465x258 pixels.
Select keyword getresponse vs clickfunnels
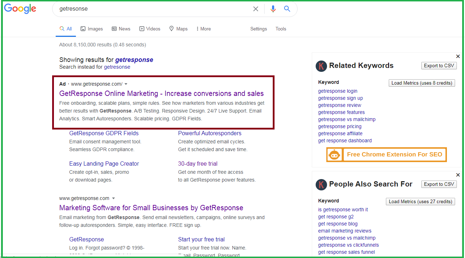tap(348, 245)
